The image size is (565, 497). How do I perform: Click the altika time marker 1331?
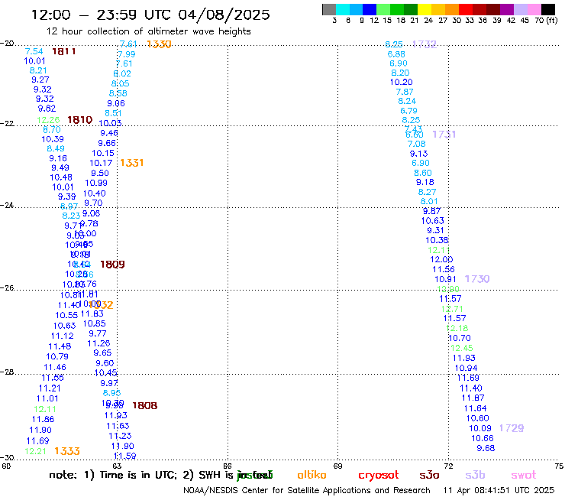coord(132,163)
